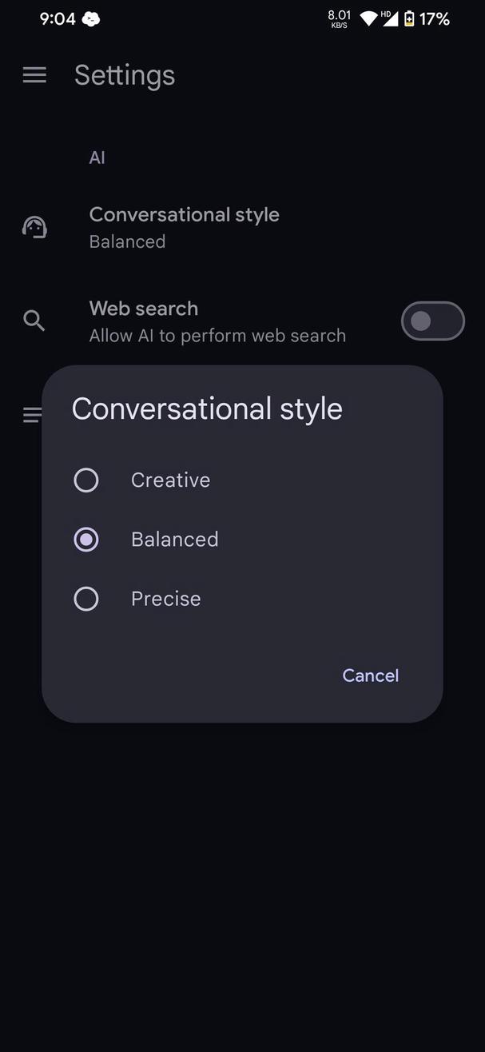
Task: Tap the notification icon beside the clock
Action: (91, 18)
